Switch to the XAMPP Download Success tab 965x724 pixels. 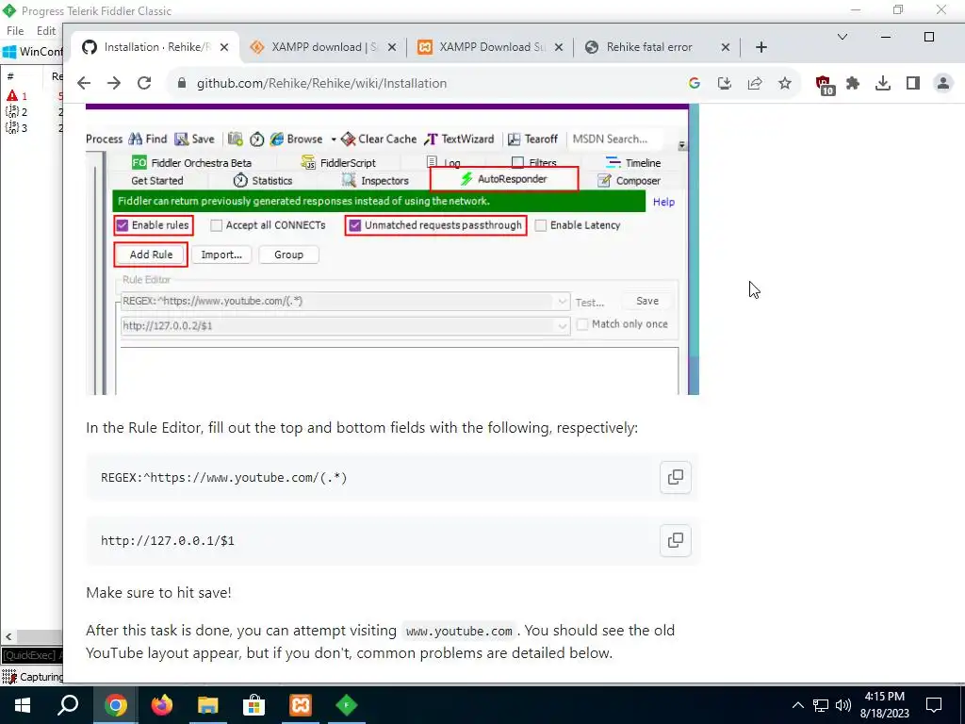click(x=490, y=47)
